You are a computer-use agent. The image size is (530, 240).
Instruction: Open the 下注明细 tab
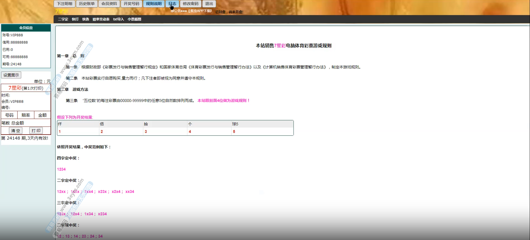(x=65, y=4)
